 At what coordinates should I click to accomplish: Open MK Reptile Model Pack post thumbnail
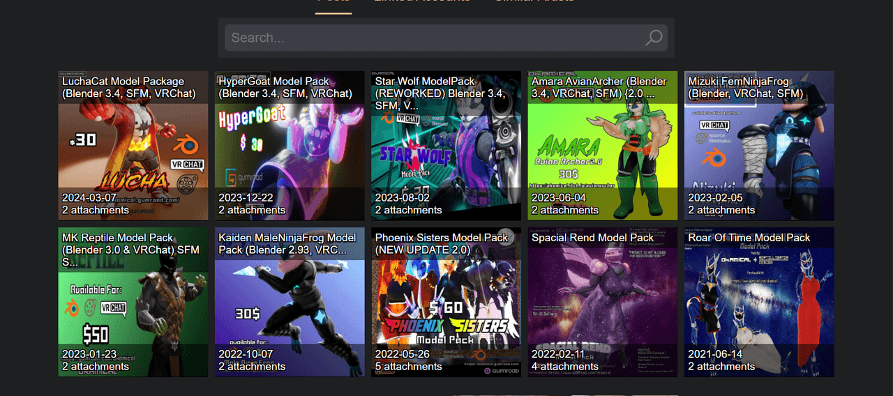(133, 302)
